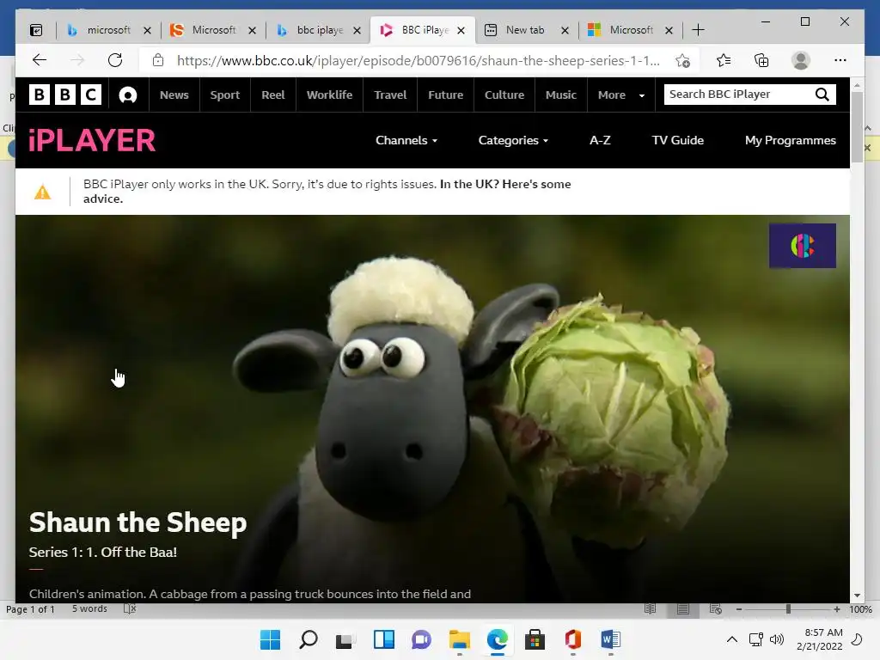The image size is (880, 660).
Task: Switch to the New tab
Action: click(524, 30)
